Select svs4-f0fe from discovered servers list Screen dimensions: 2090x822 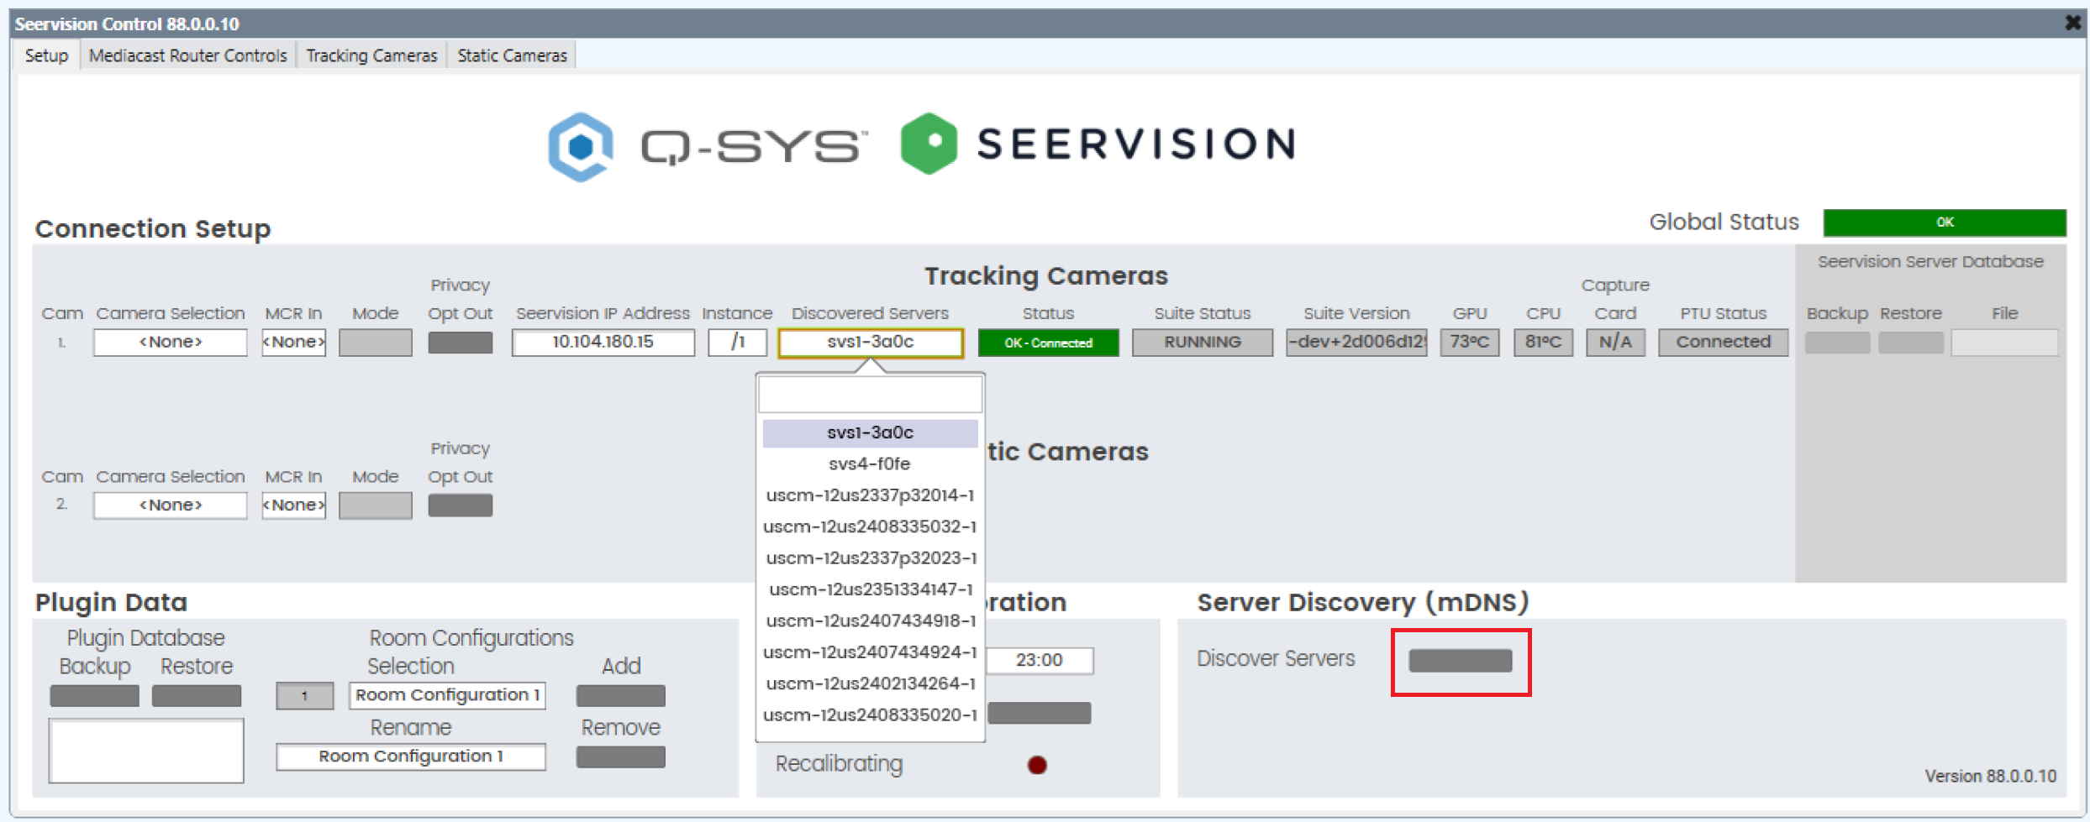(870, 463)
